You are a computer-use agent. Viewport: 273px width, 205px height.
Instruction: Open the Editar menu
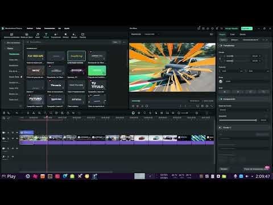click(x=39, y=28)
